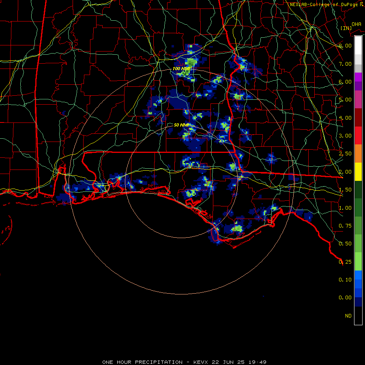Screen dimensions: 365x365
Task: Select the yellow swatch in the color scale
Action: [358, 172]
